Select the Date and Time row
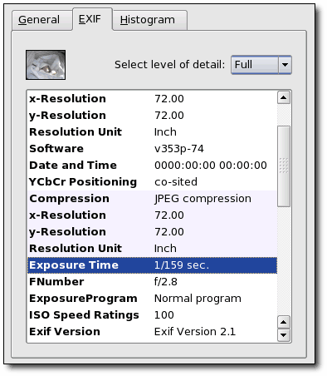This screenshot has height=376, width=327. tap(152, 166)
